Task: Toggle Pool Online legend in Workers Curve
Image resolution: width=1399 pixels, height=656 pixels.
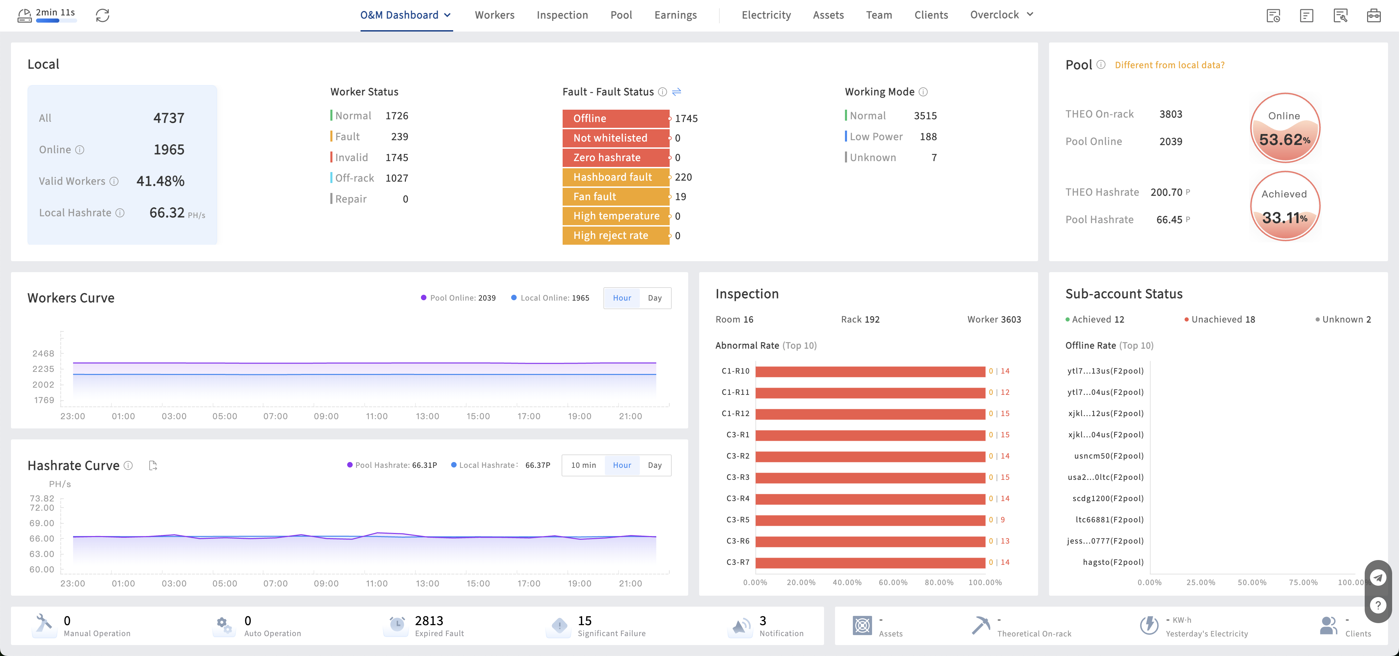Action: pos(458,298)
